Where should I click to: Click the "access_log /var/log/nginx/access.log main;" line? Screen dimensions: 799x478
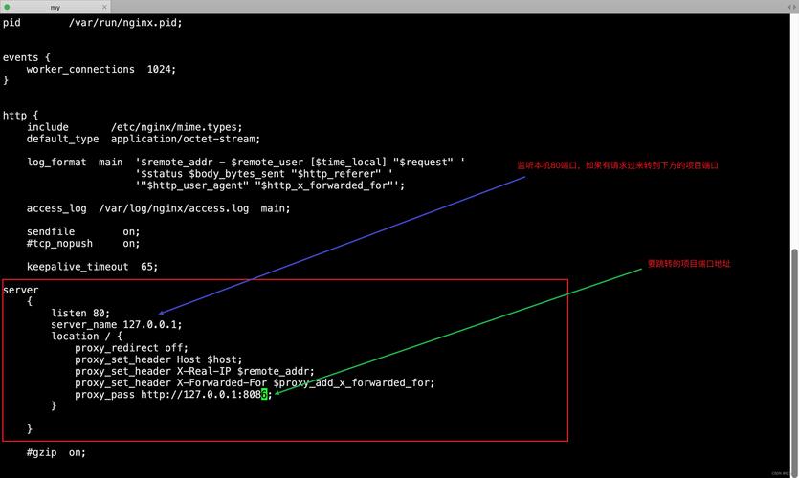(x=158, y=208)
